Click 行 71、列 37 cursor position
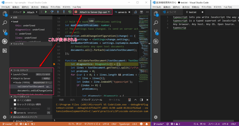Viewport: 239px width, 126px height. (75, 124)
